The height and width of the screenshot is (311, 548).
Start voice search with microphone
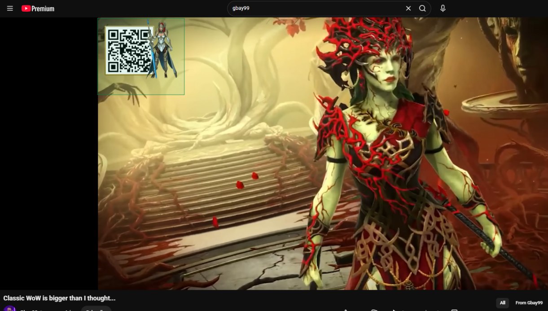point(443,9)
